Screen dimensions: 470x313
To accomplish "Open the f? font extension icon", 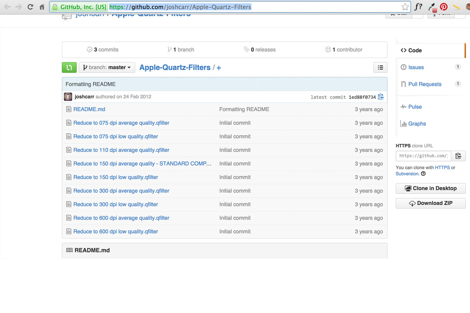I will tap(418, 7).
